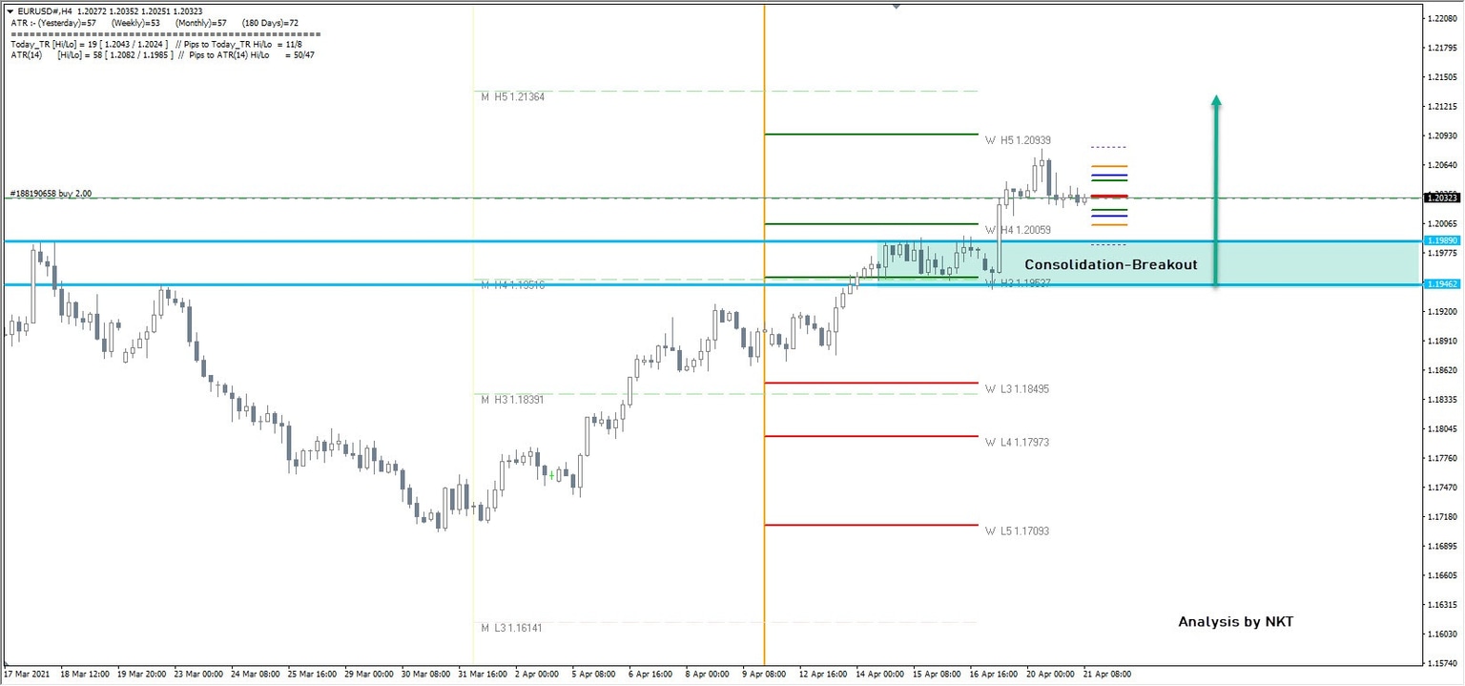
Task: Select the gray dotted marker above the orange levels
Action: [1109, 147]
